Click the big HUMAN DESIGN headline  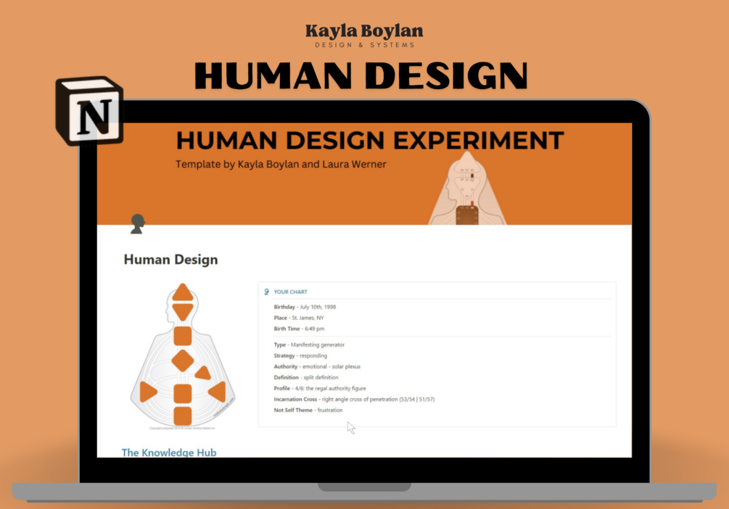(x=361, y=75)
